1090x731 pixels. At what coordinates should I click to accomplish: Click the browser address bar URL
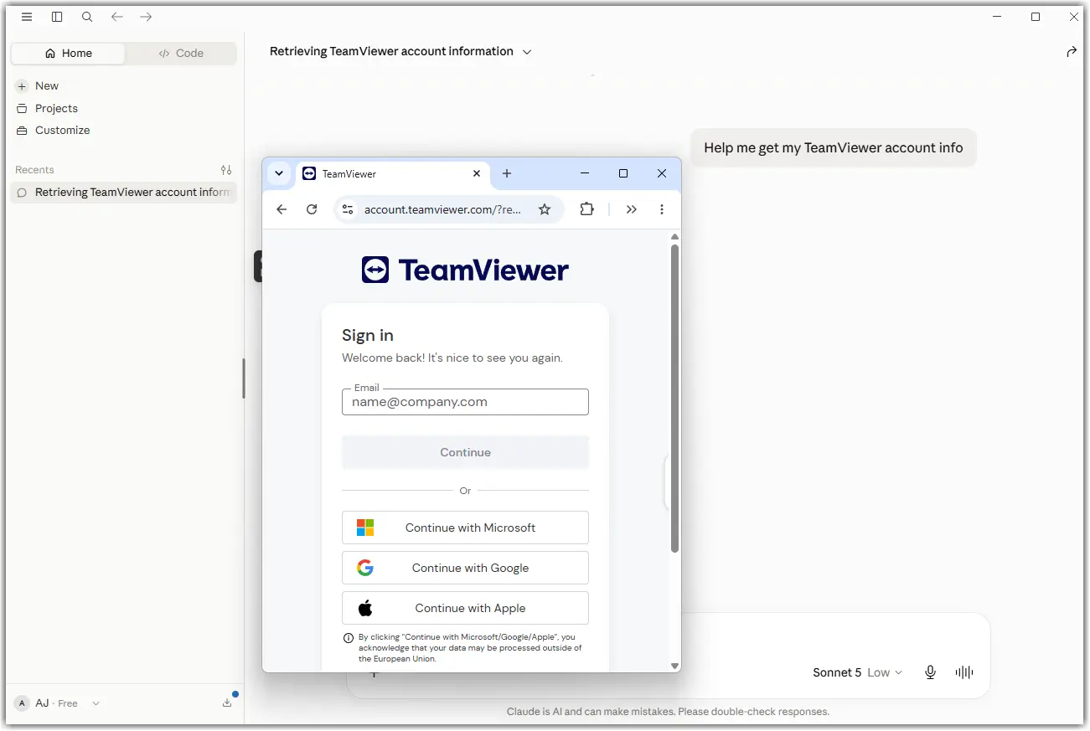tap(442, 209)
